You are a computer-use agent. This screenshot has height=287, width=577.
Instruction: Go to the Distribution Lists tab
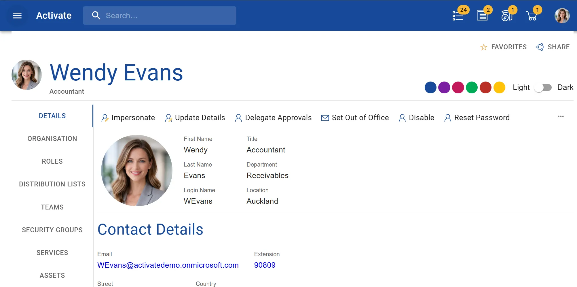point(52,184)
